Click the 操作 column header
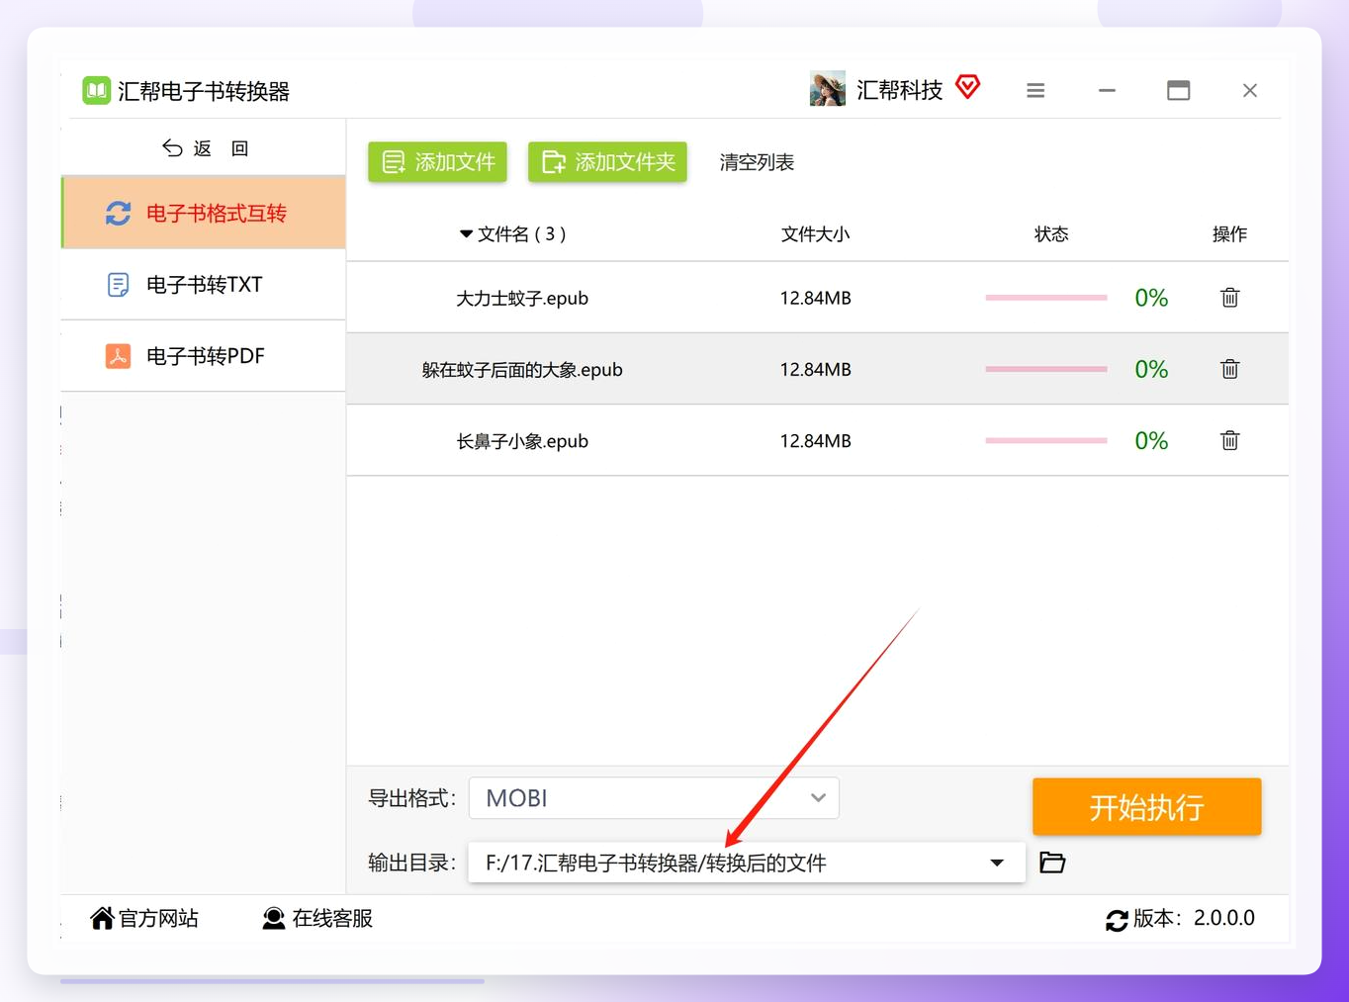This screenshot has width=1349, height=1002. 1229,234
